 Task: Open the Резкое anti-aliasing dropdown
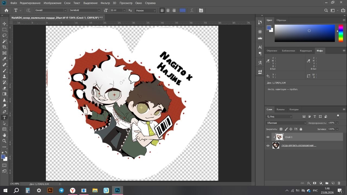pyautogui.click(x=146, y=10)
